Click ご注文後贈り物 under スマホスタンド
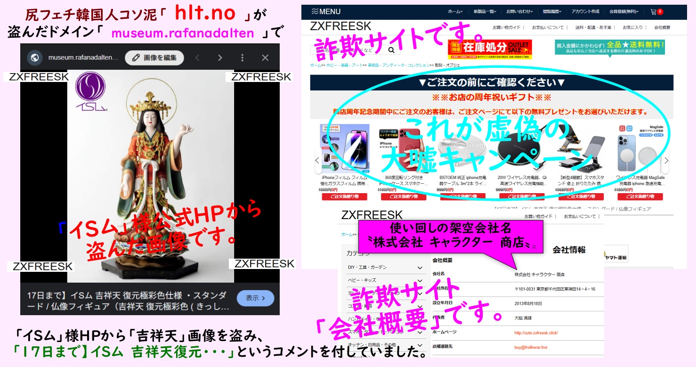Image resolution: width=696 pixels, height=367 pixels. [581, 197]
